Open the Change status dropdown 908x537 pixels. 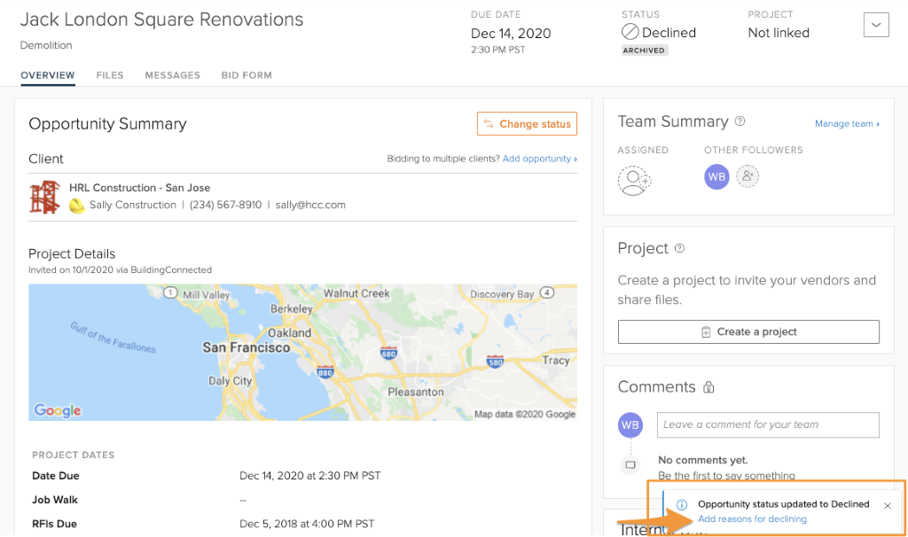527,124
